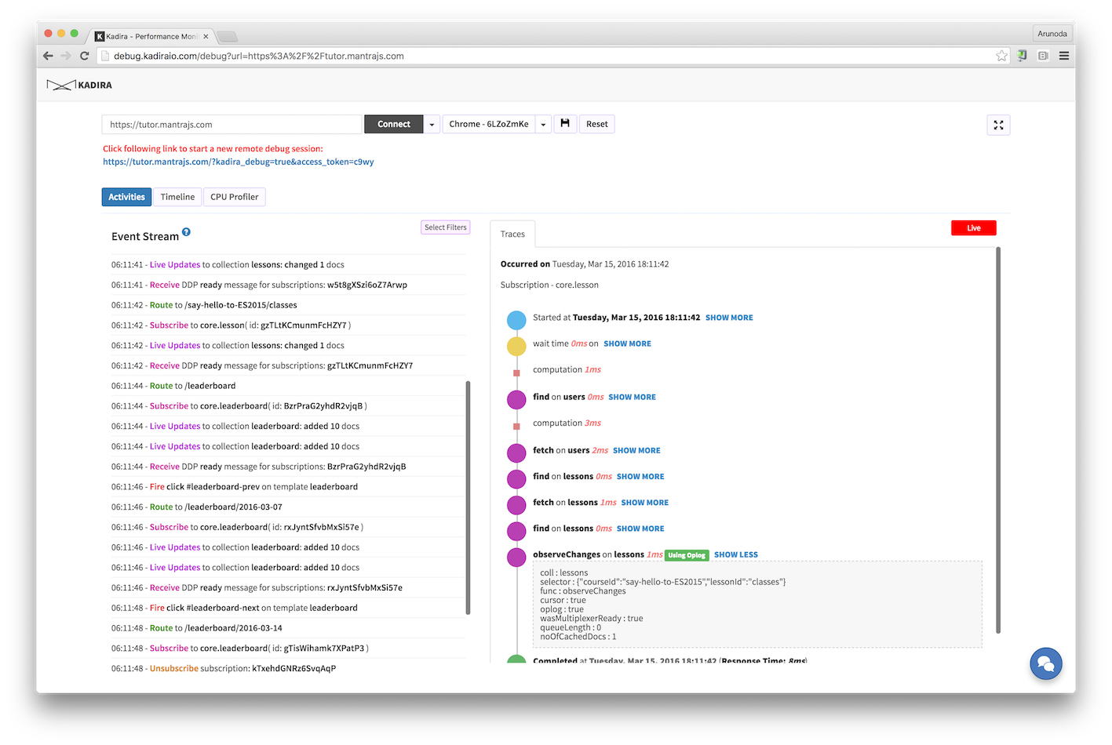This screenshot has height=745, width=1112.
Task: Click the browser forward arrow
Action: pyautogui.click(x=66, y=56)
